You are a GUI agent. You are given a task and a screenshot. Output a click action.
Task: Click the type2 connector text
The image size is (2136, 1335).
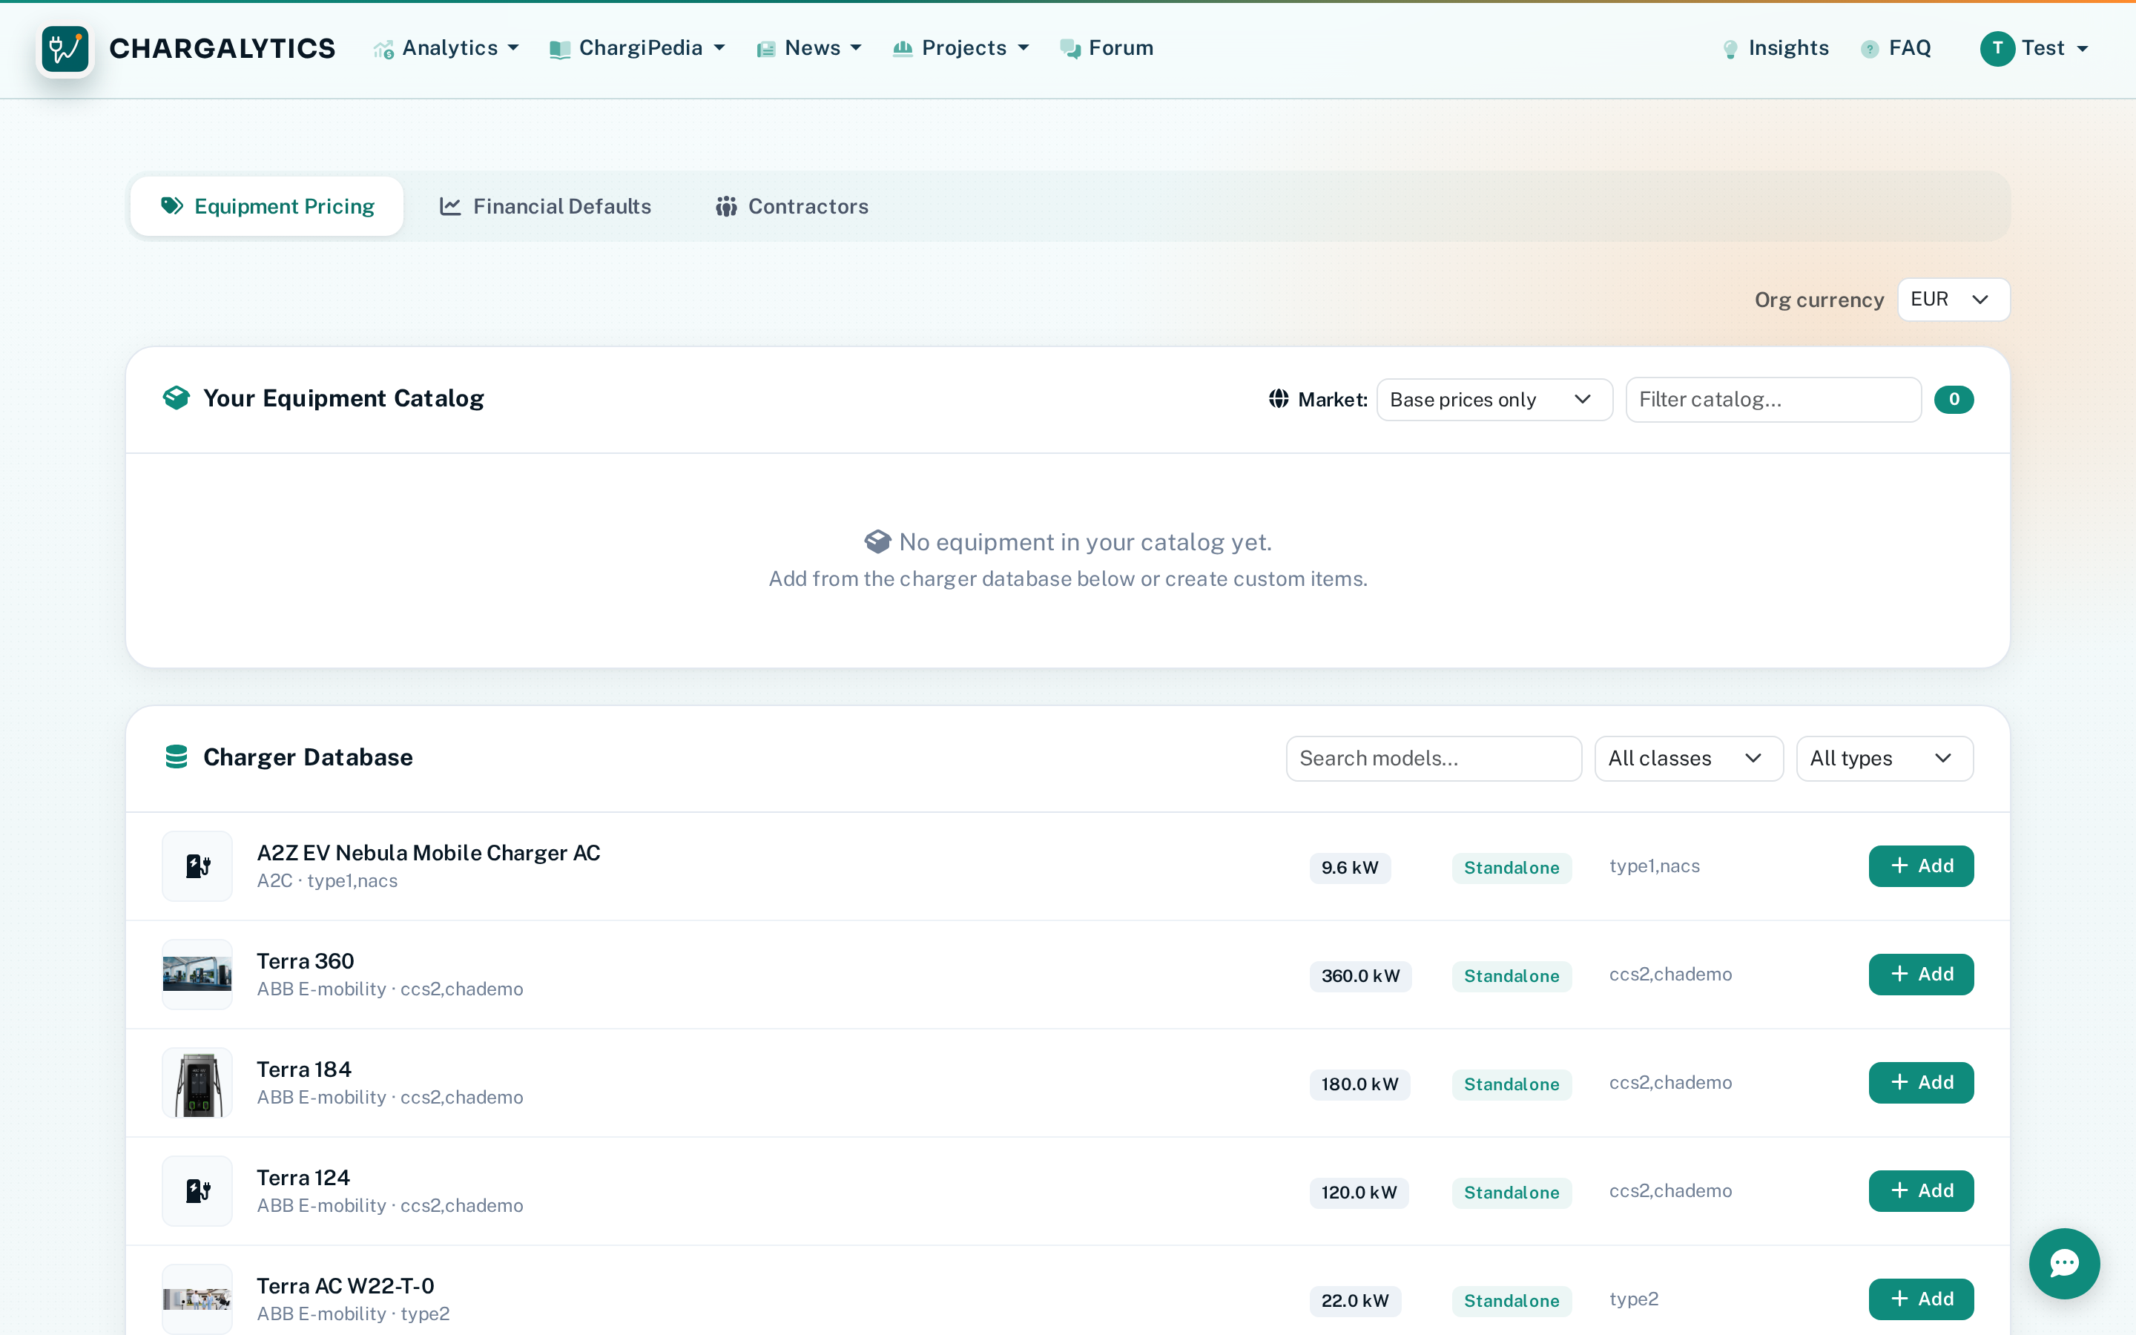[x=1634, y=1299]
